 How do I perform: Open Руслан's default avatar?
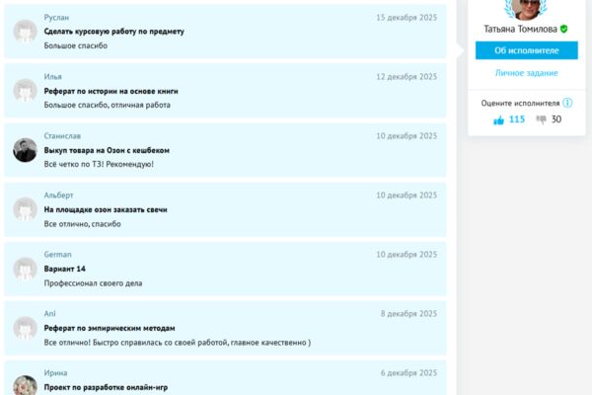click(x=25, y=32)
